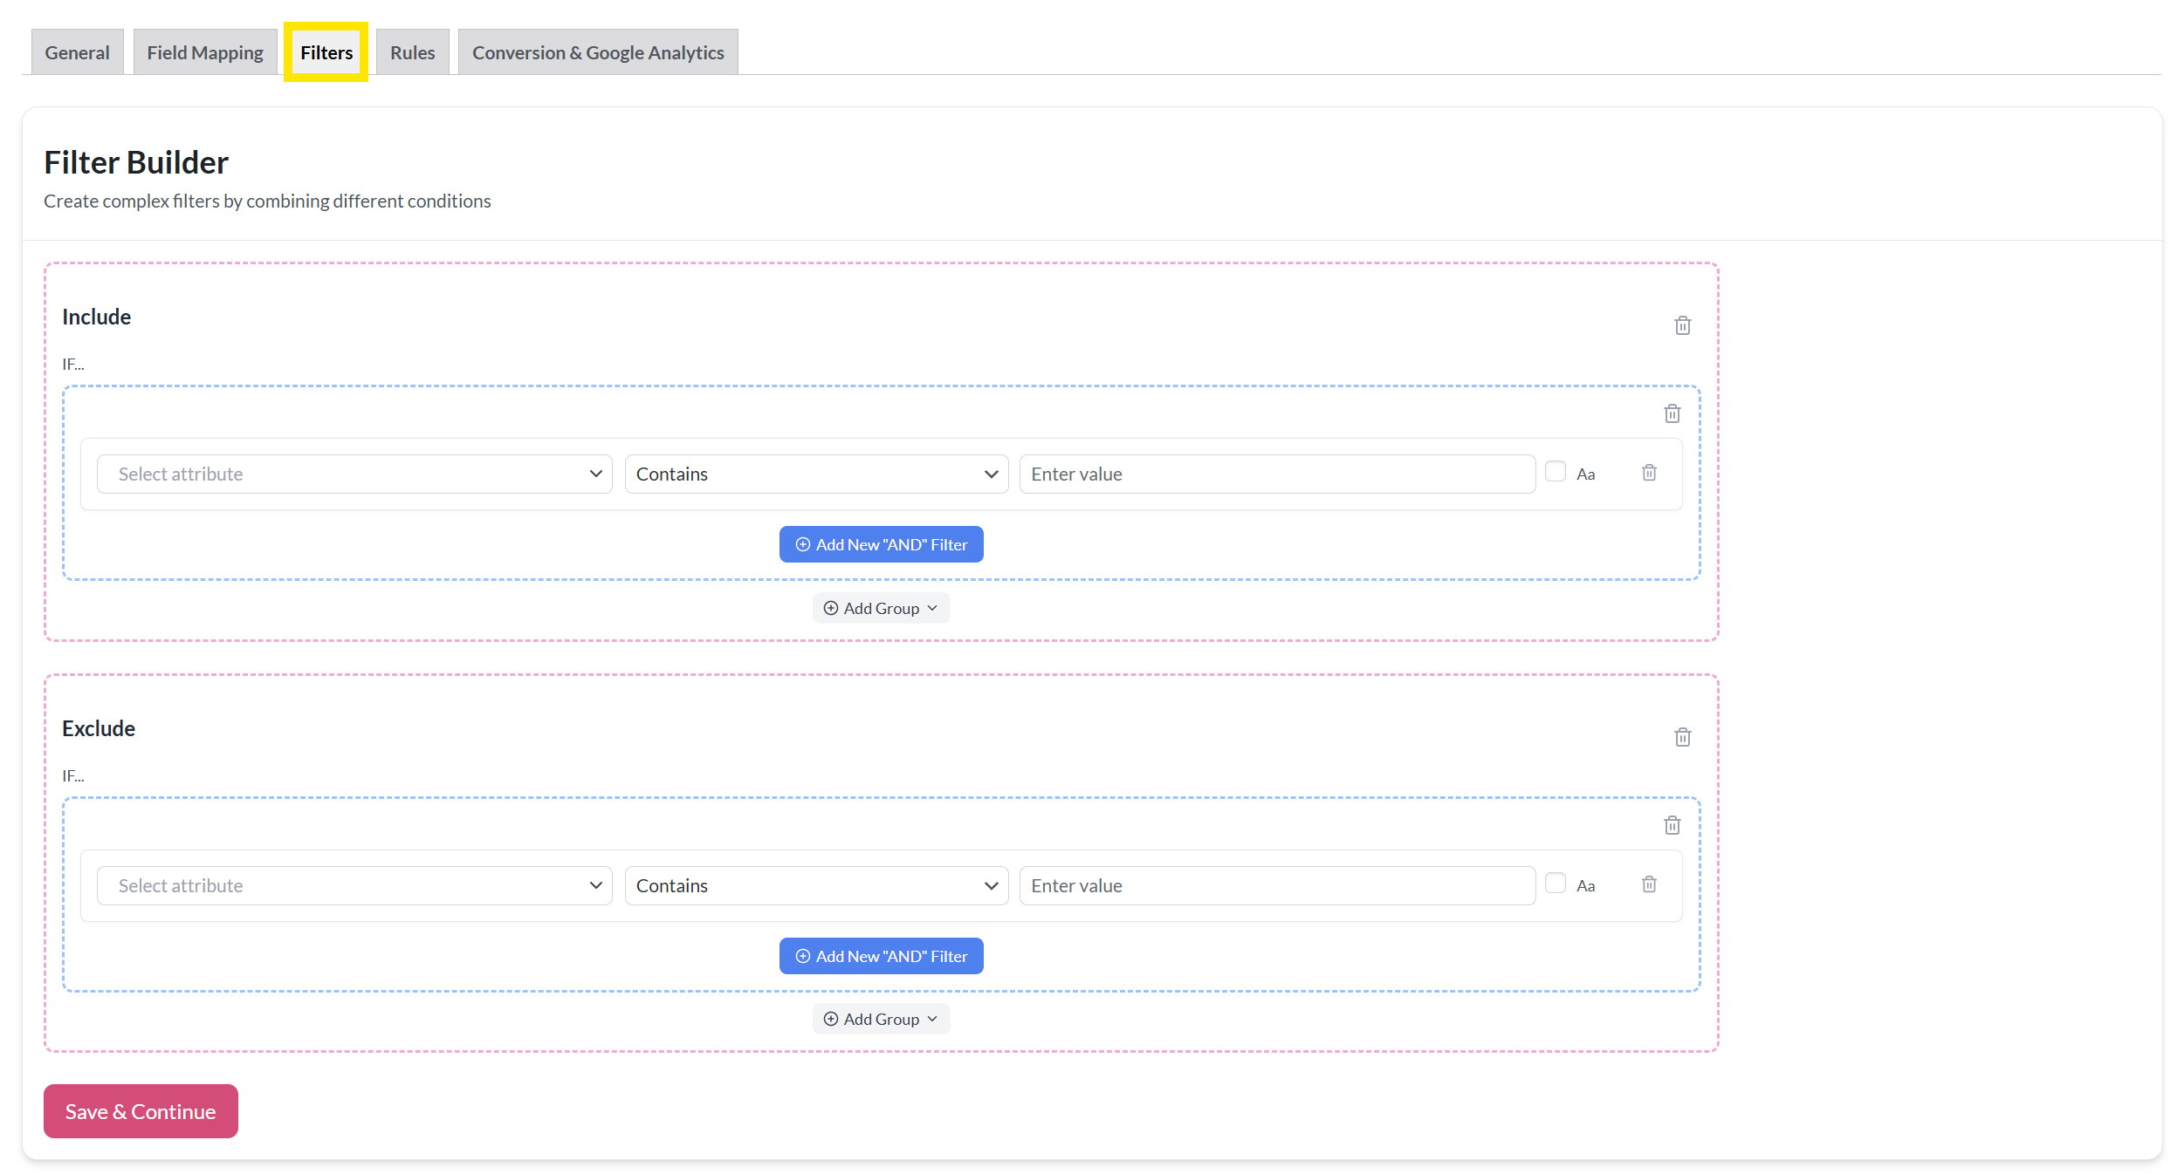Open Contains condition dropdown in Exclude
2184x1174 pixels.
pos(816,885)
